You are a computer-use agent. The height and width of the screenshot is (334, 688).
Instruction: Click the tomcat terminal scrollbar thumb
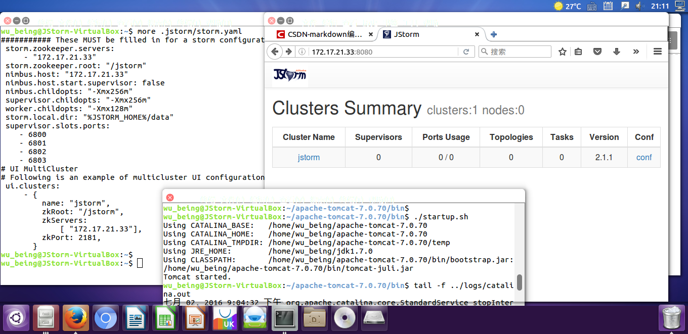pyautogui.click(x=519, y=282)
